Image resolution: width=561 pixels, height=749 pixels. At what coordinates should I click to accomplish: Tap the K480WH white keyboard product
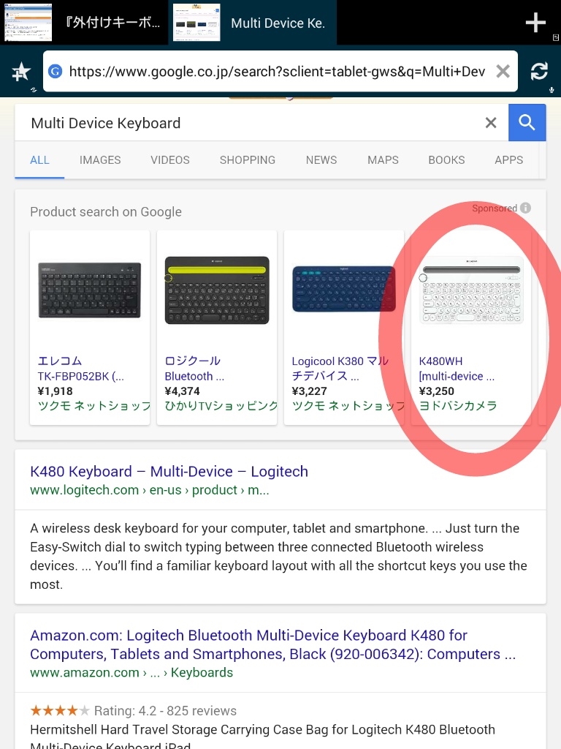click(x=471, y=293)
